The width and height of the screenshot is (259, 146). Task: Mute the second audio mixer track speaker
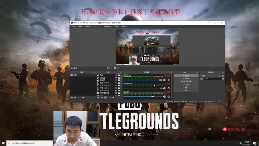pyautogui.click(x=164, y=88)
